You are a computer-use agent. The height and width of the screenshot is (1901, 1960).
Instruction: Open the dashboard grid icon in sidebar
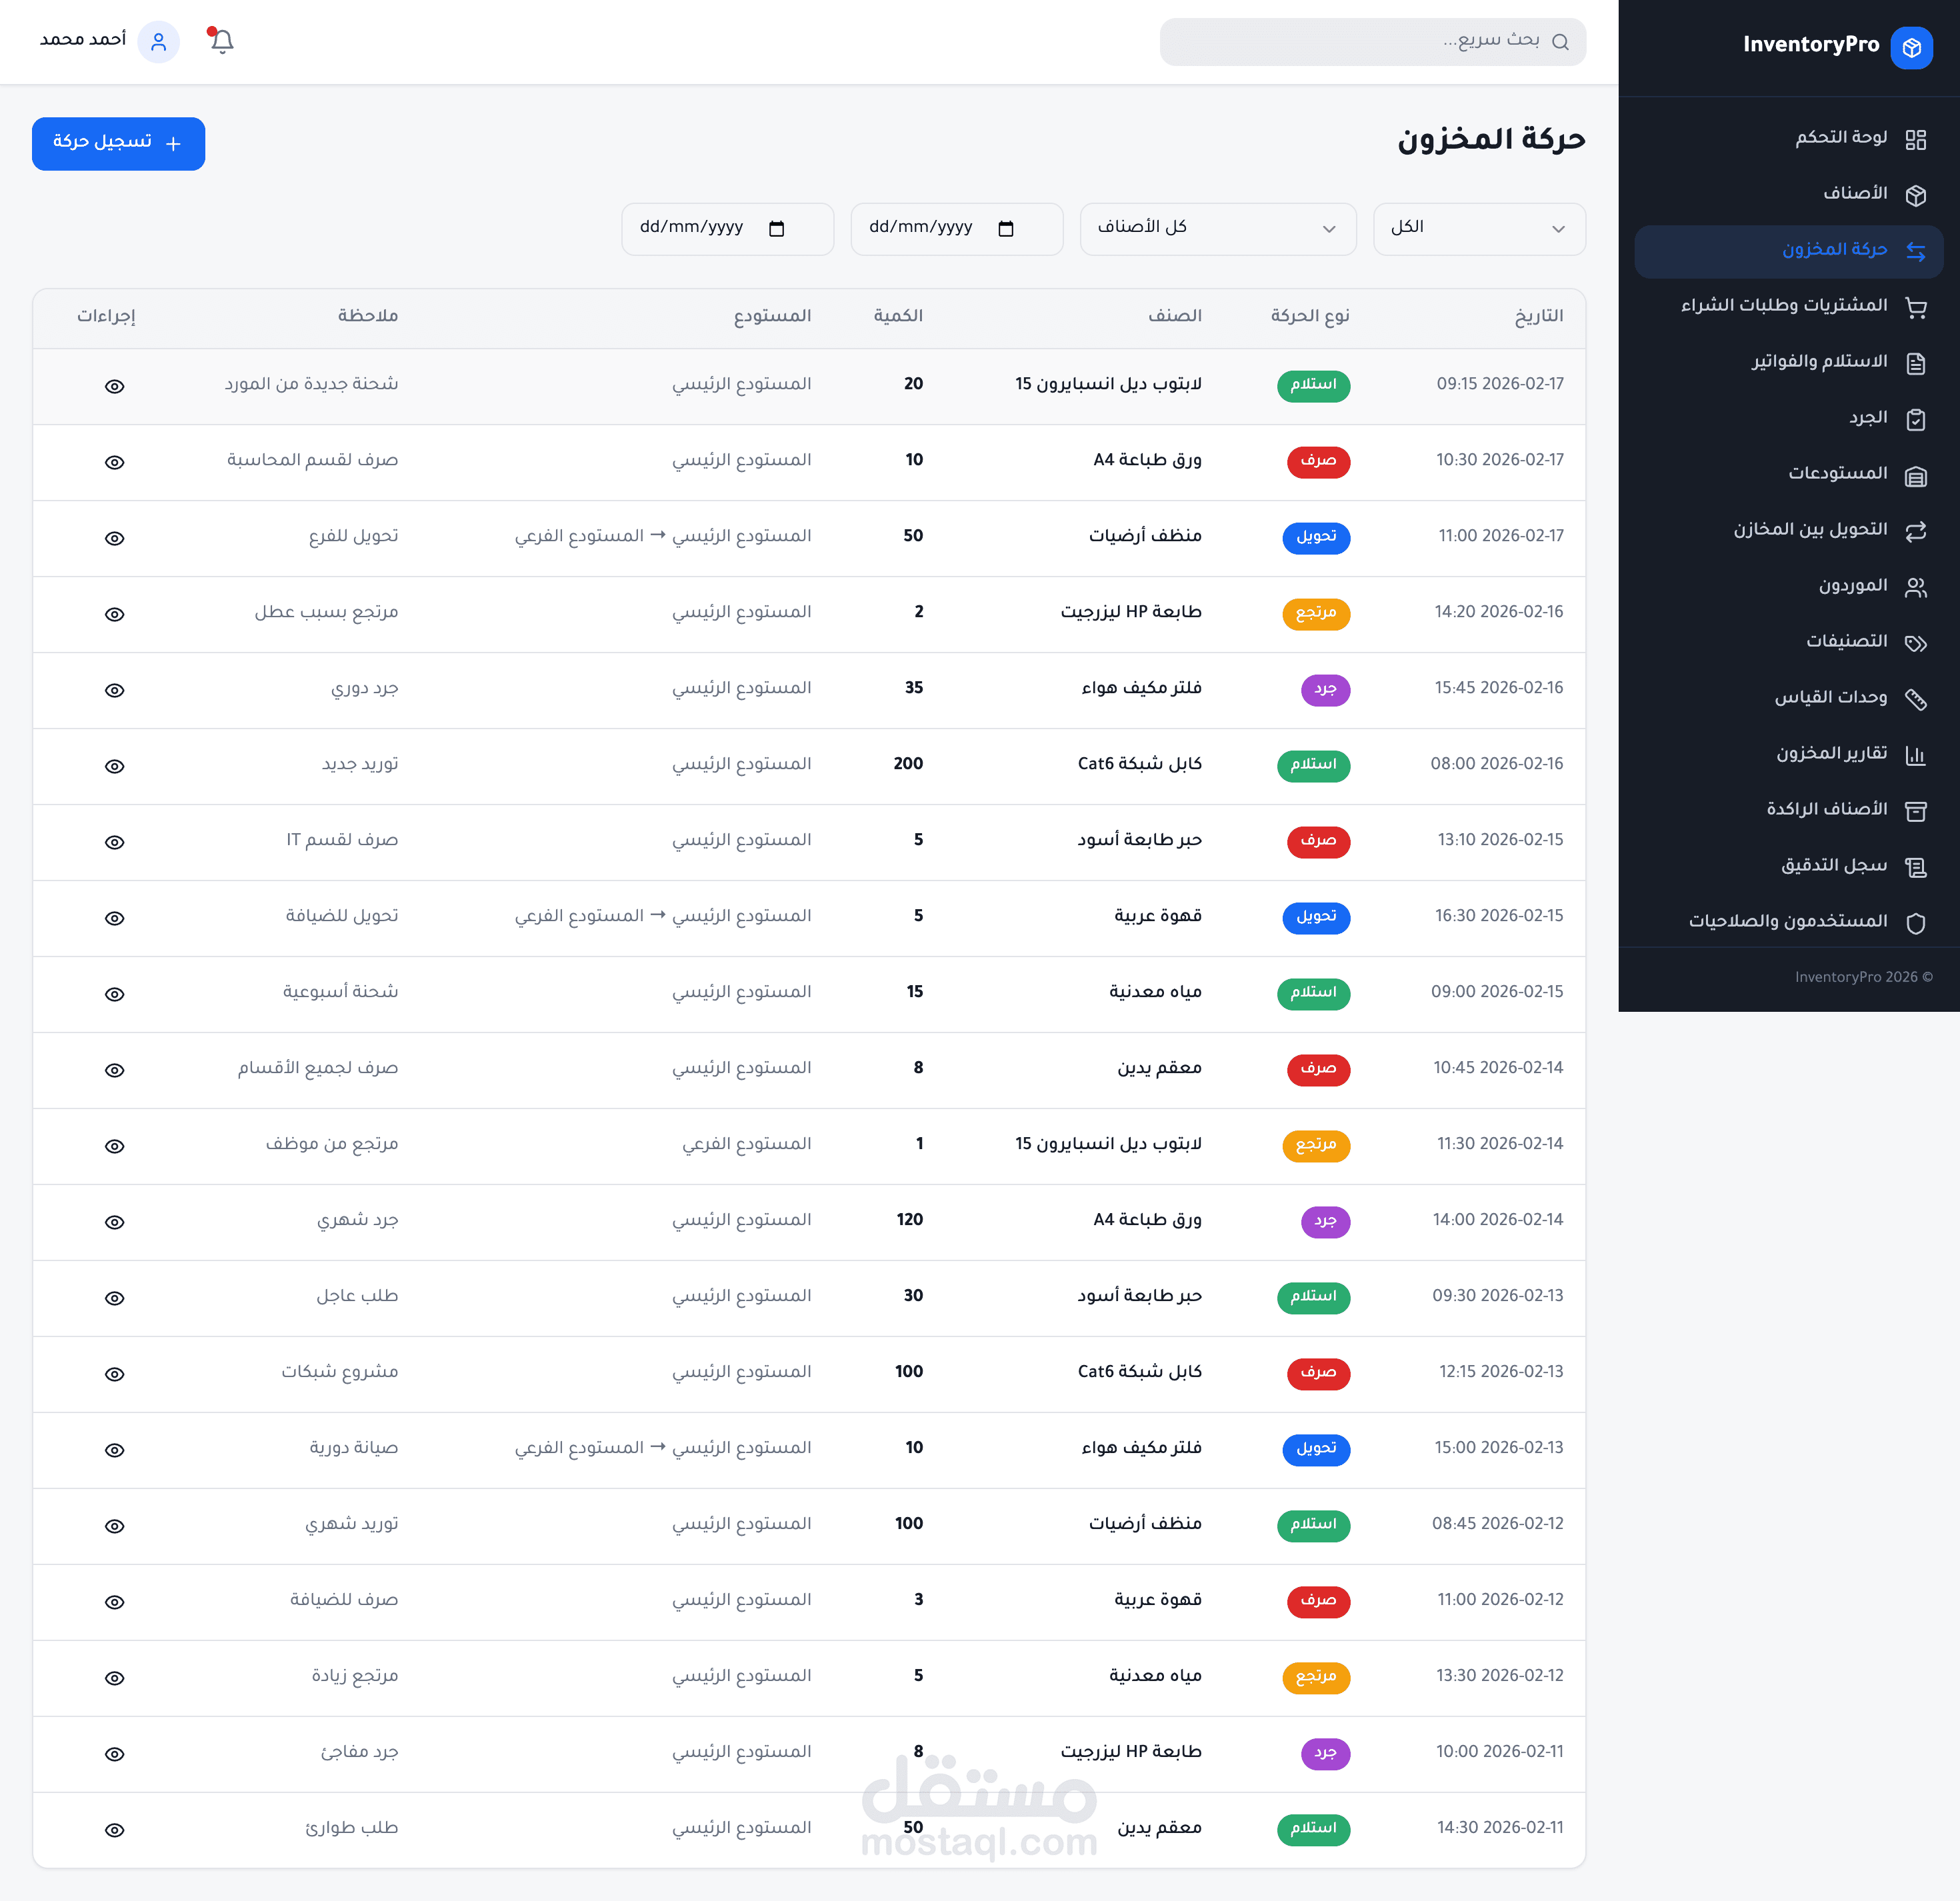coord(1915,140)
